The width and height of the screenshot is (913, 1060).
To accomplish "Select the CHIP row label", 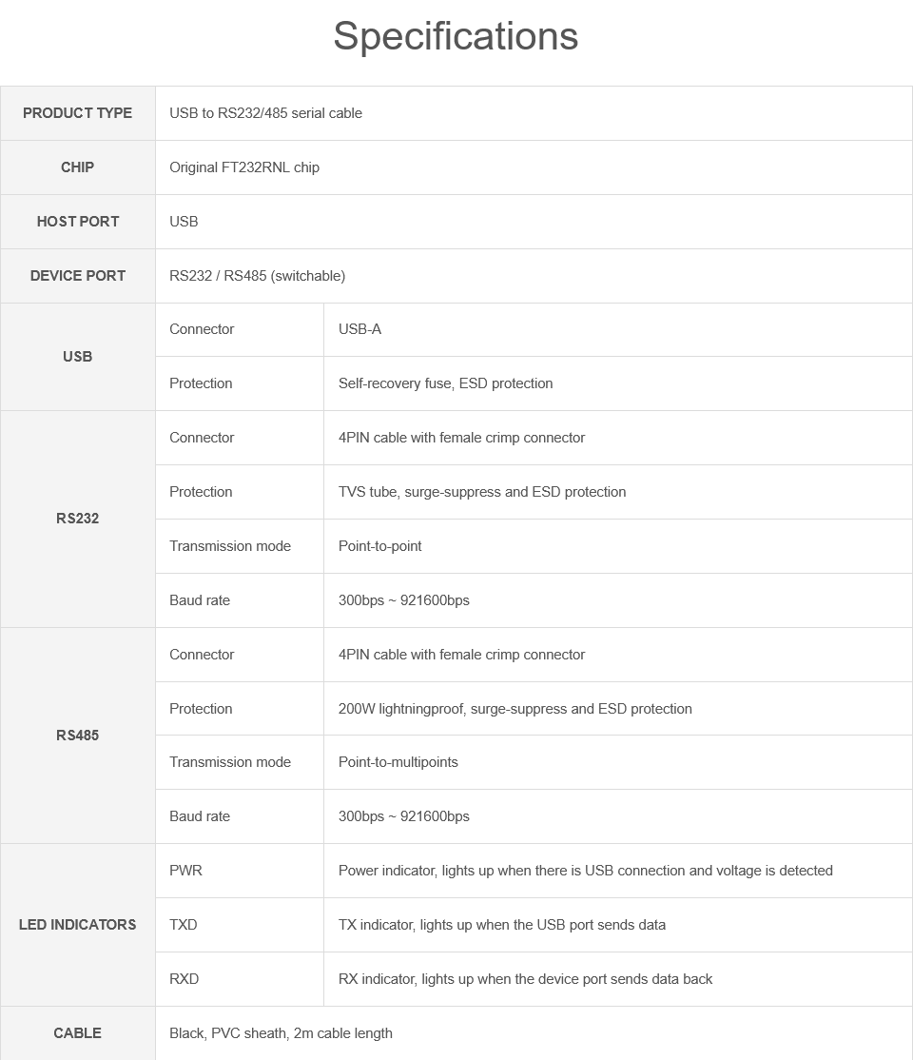I will point(77,167).
